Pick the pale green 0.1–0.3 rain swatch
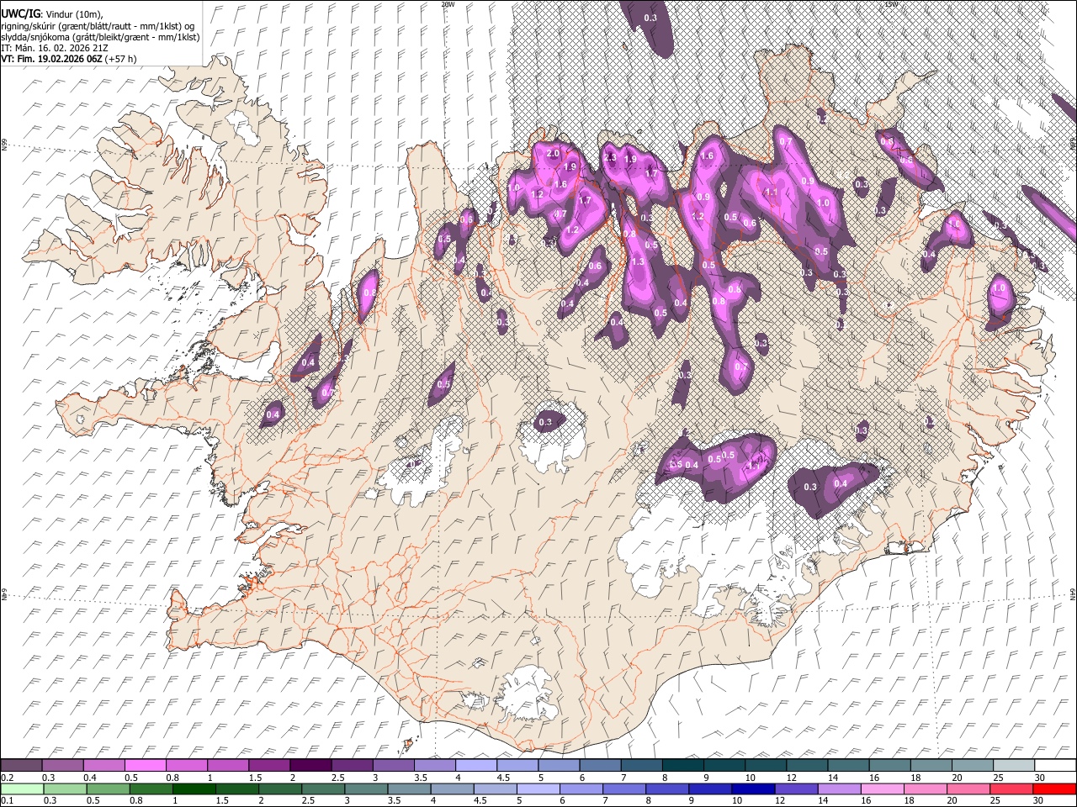 (x=20, y=789)
